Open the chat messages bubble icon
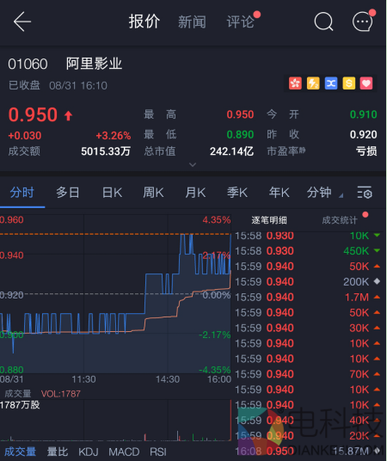The image size is (387, 461). click(x=363, y=22)
